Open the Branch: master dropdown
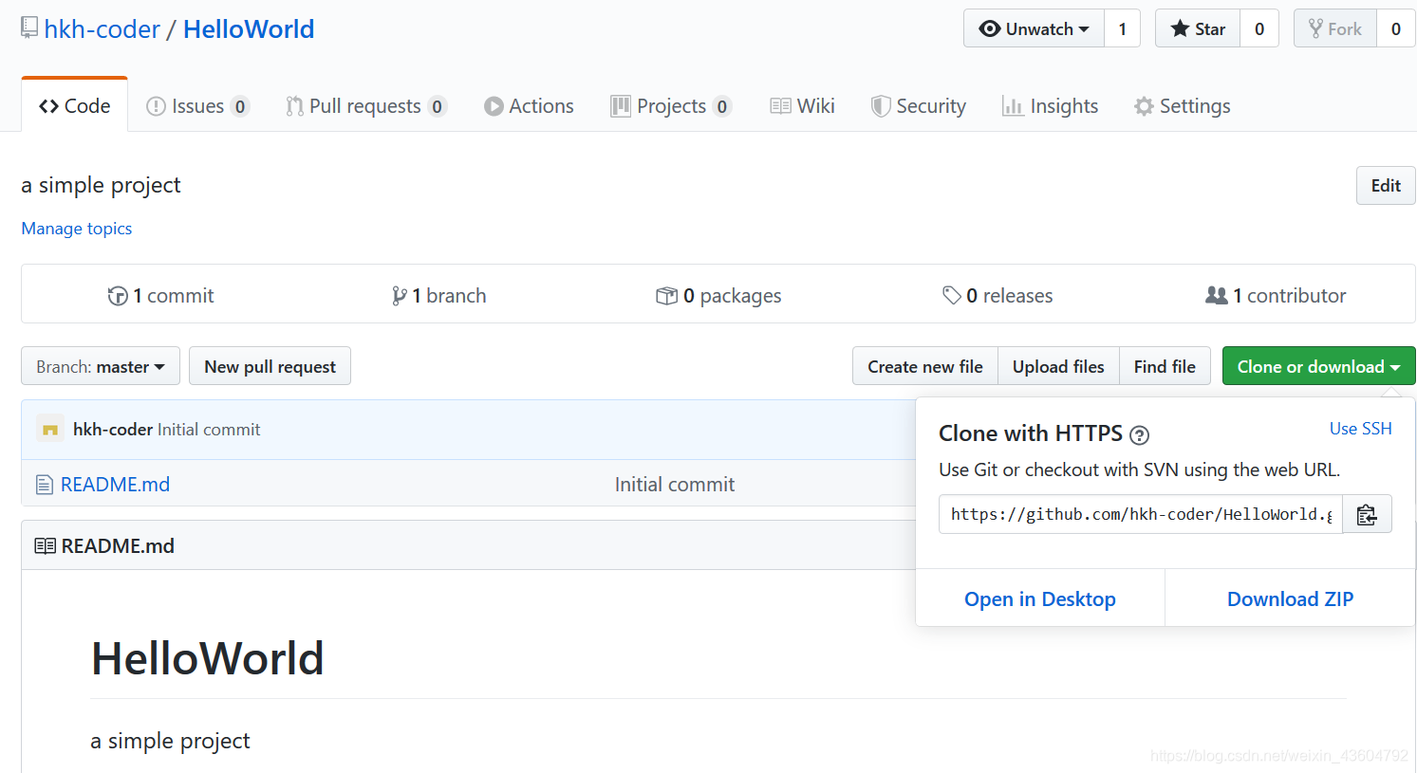Image resolution: width=1417 pixels, height=773 pixels. [x=101, y=366]
